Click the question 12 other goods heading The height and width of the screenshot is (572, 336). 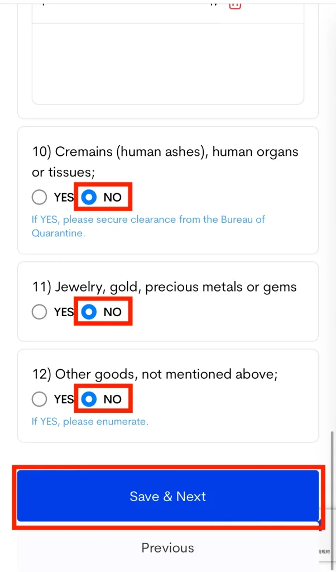[155, 374]
